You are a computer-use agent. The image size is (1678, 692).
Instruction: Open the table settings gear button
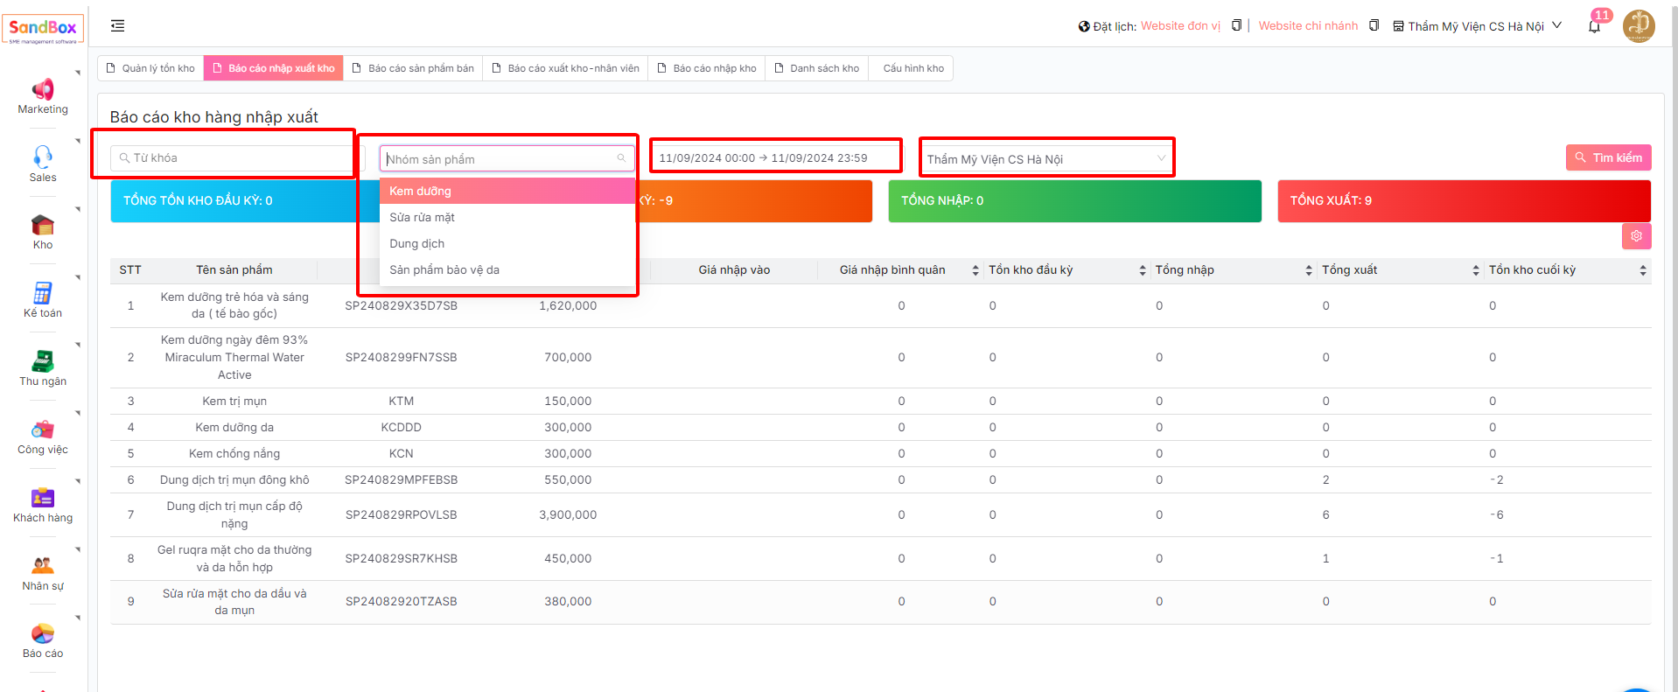point(1636,236)
